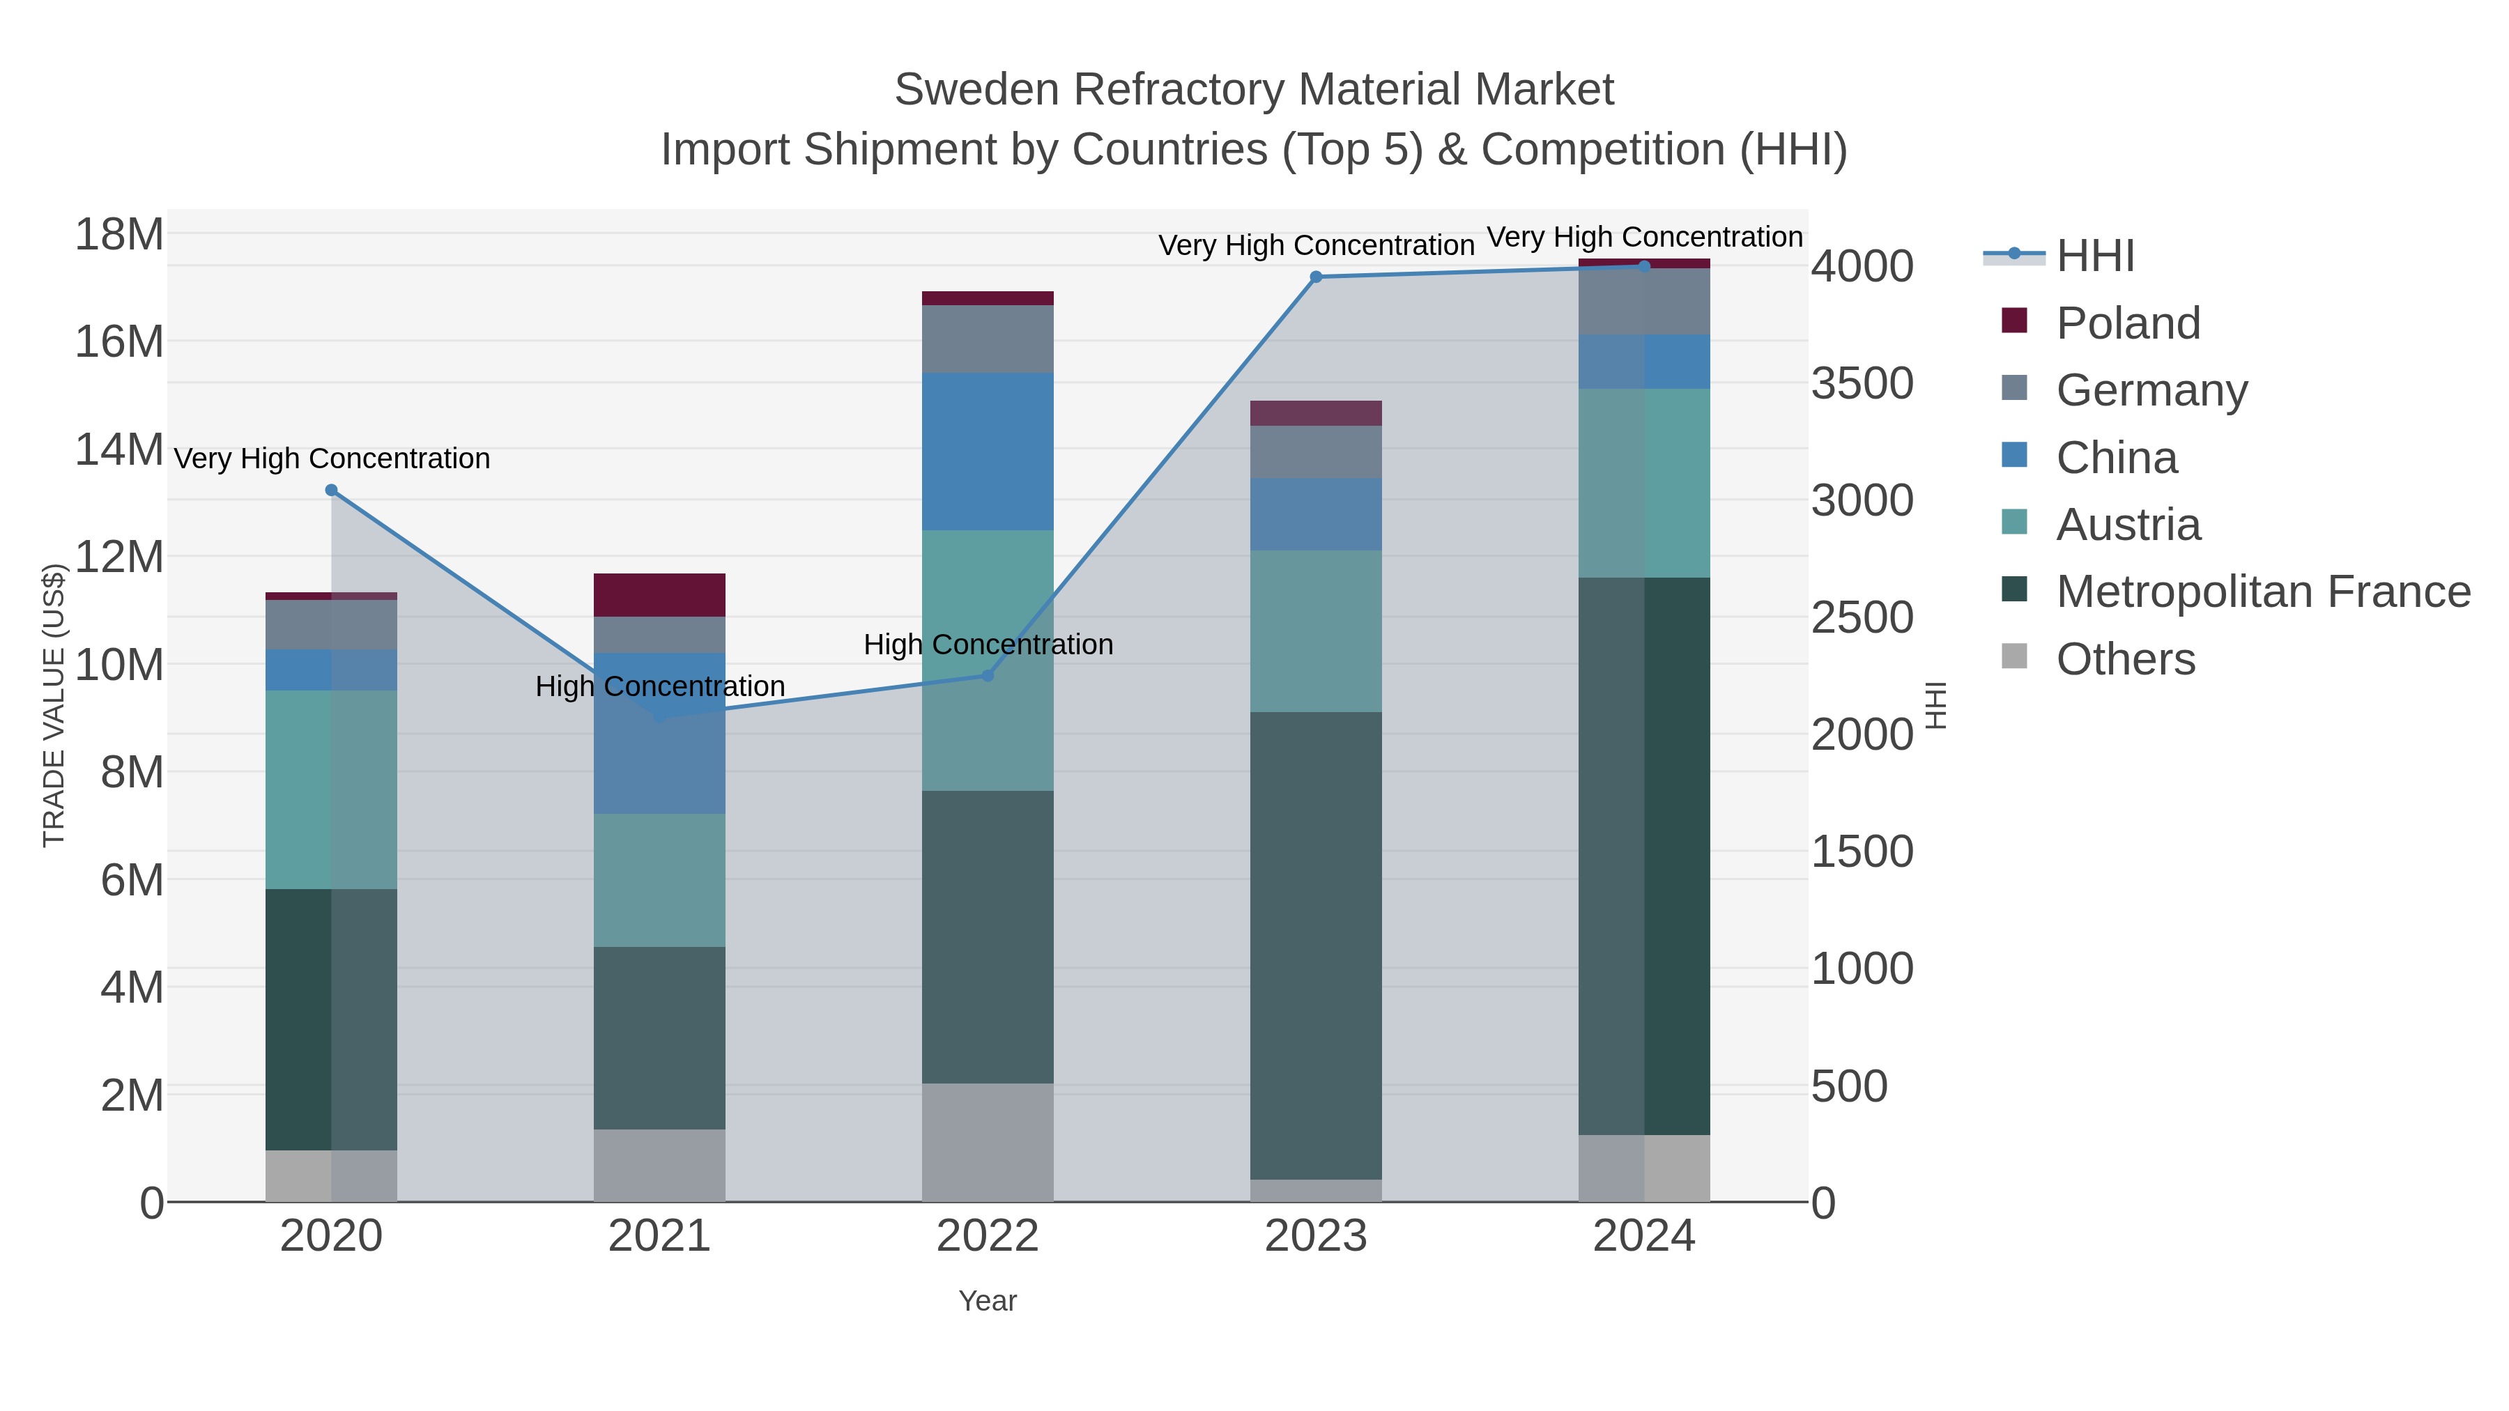Click the Others gray swatch in legend
2509x1411 pixels.
(x=2014, y=656)
